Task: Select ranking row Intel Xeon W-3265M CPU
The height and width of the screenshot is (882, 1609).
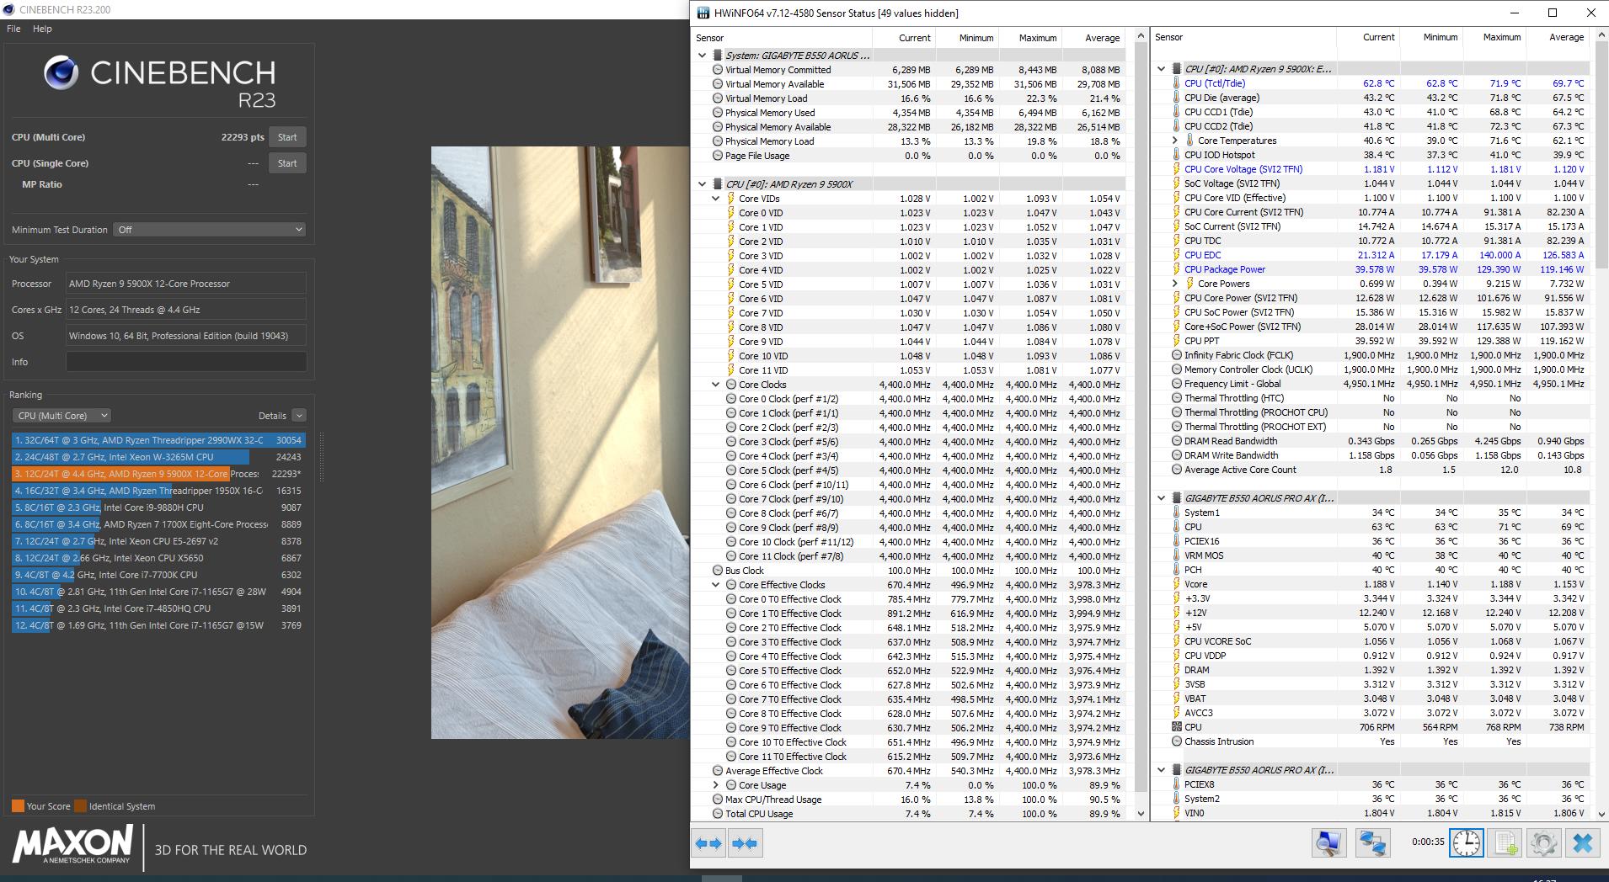Action: pyautogui.click(x=158, y=457)
